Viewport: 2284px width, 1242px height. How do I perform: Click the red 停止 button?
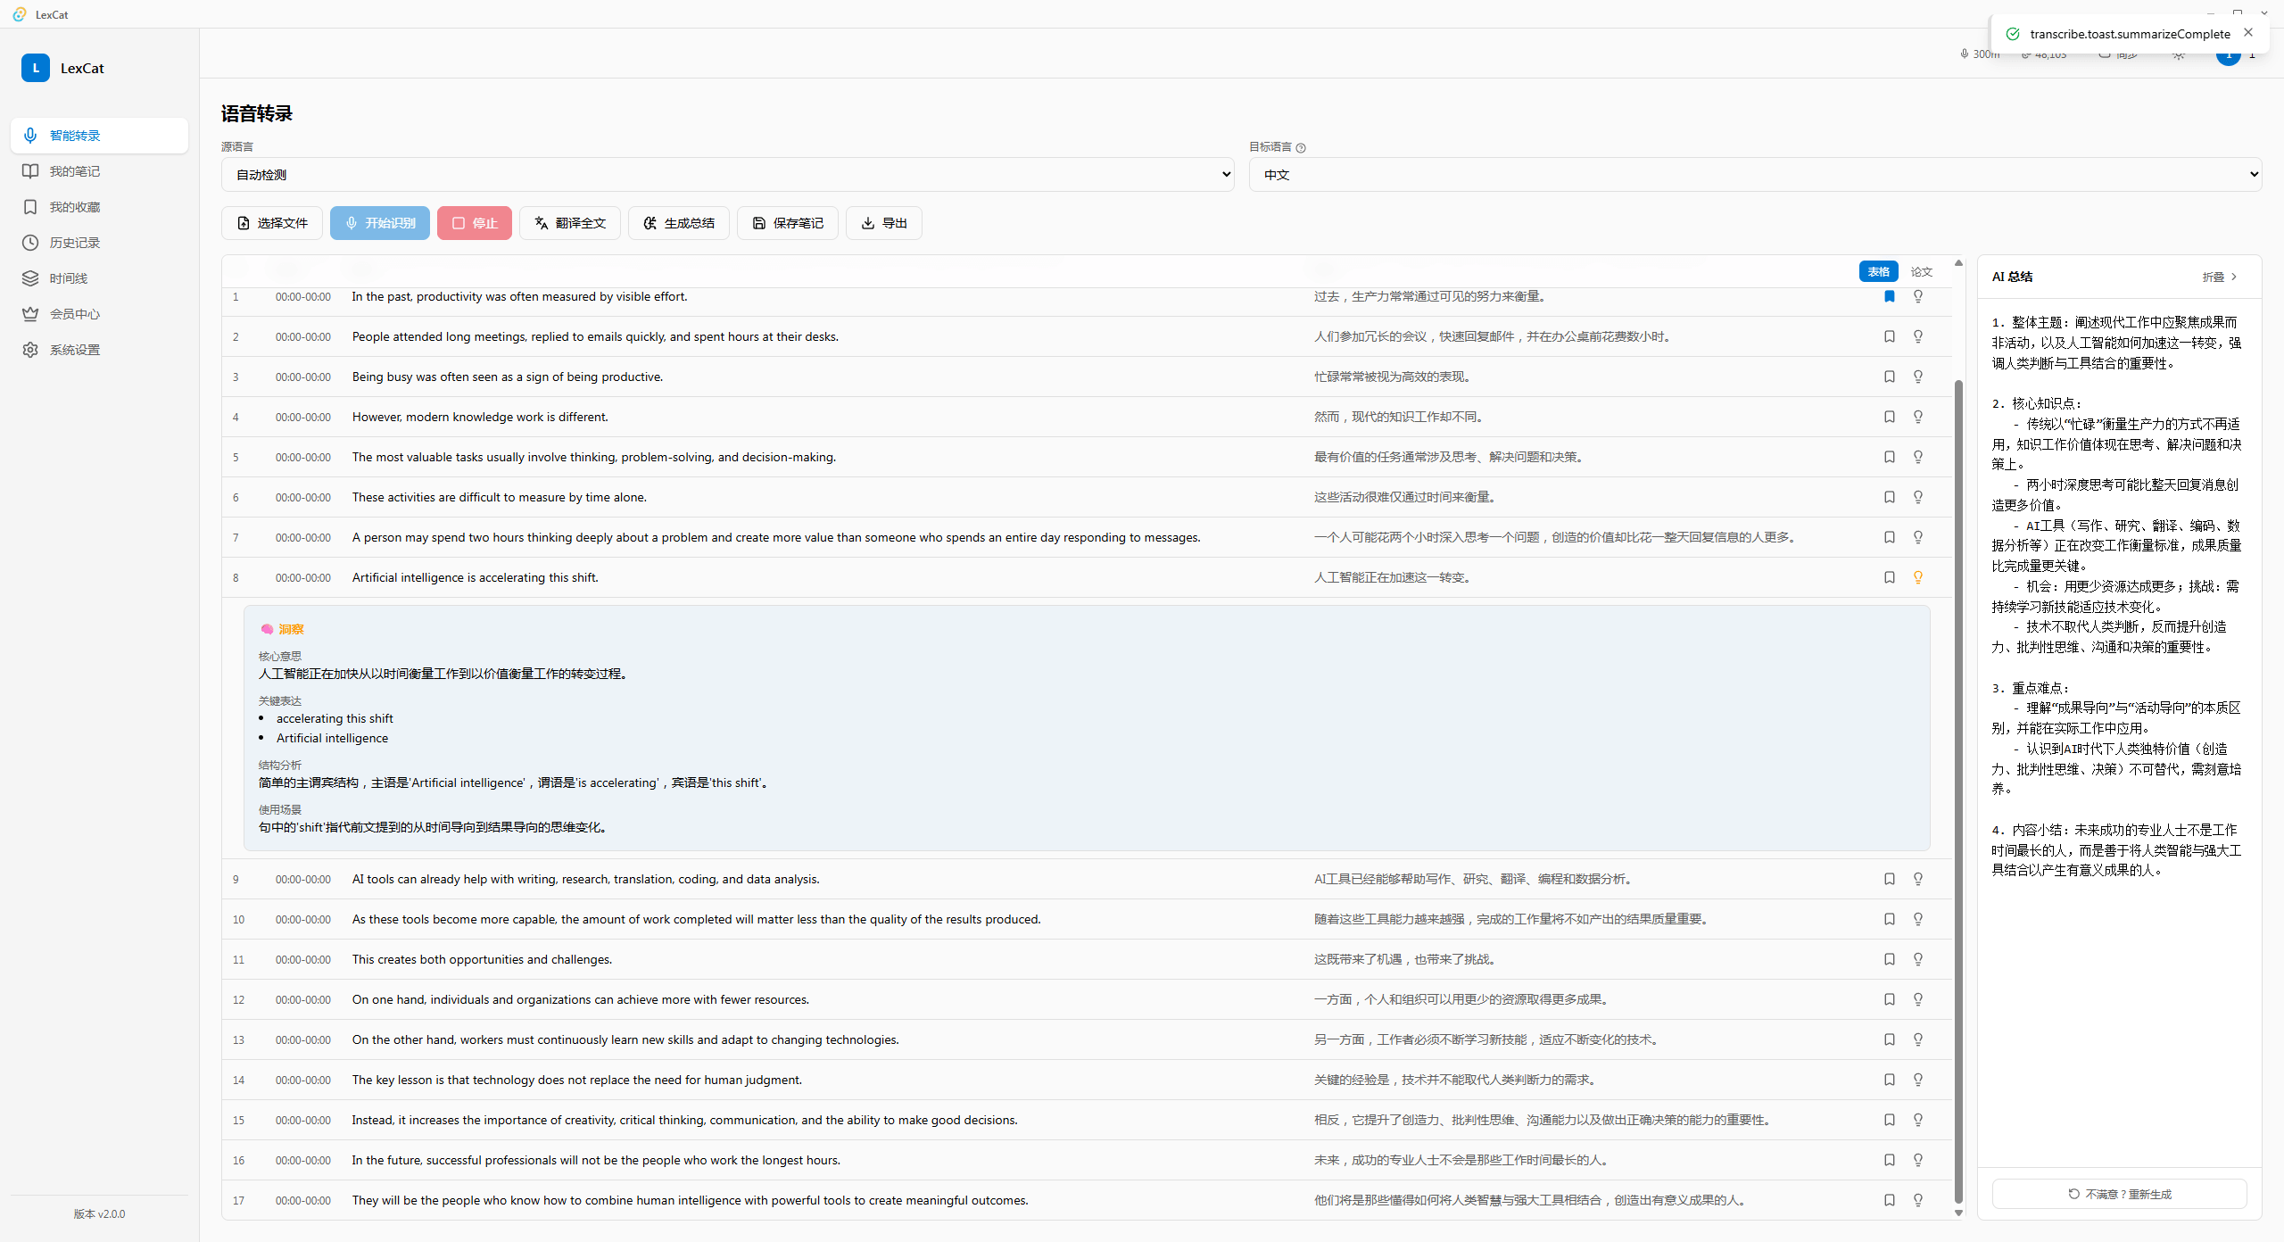point(475,223)
